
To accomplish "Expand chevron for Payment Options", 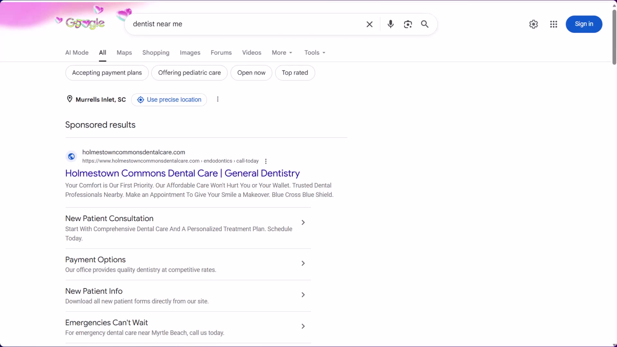I will point(303,263).
